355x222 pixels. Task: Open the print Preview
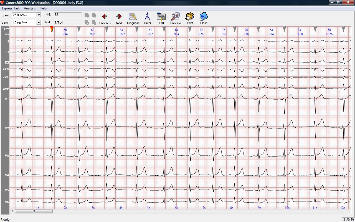point(176,19)
